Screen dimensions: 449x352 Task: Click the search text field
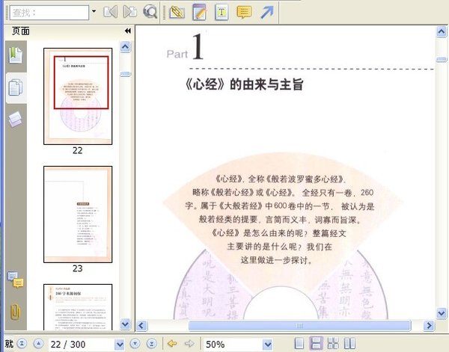pyautogui.click(x=49, y=13)
